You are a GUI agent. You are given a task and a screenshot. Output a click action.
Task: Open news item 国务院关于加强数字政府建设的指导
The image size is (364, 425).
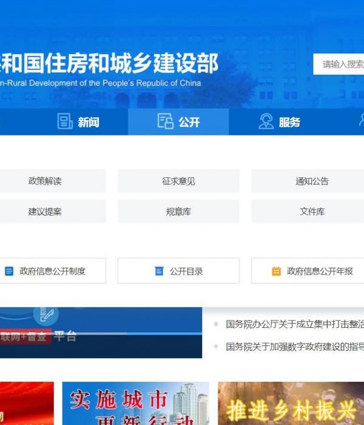pos(295,347)
